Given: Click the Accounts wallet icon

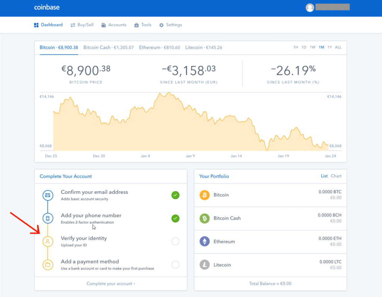Looking at the screenshot, I should (104, 25).
